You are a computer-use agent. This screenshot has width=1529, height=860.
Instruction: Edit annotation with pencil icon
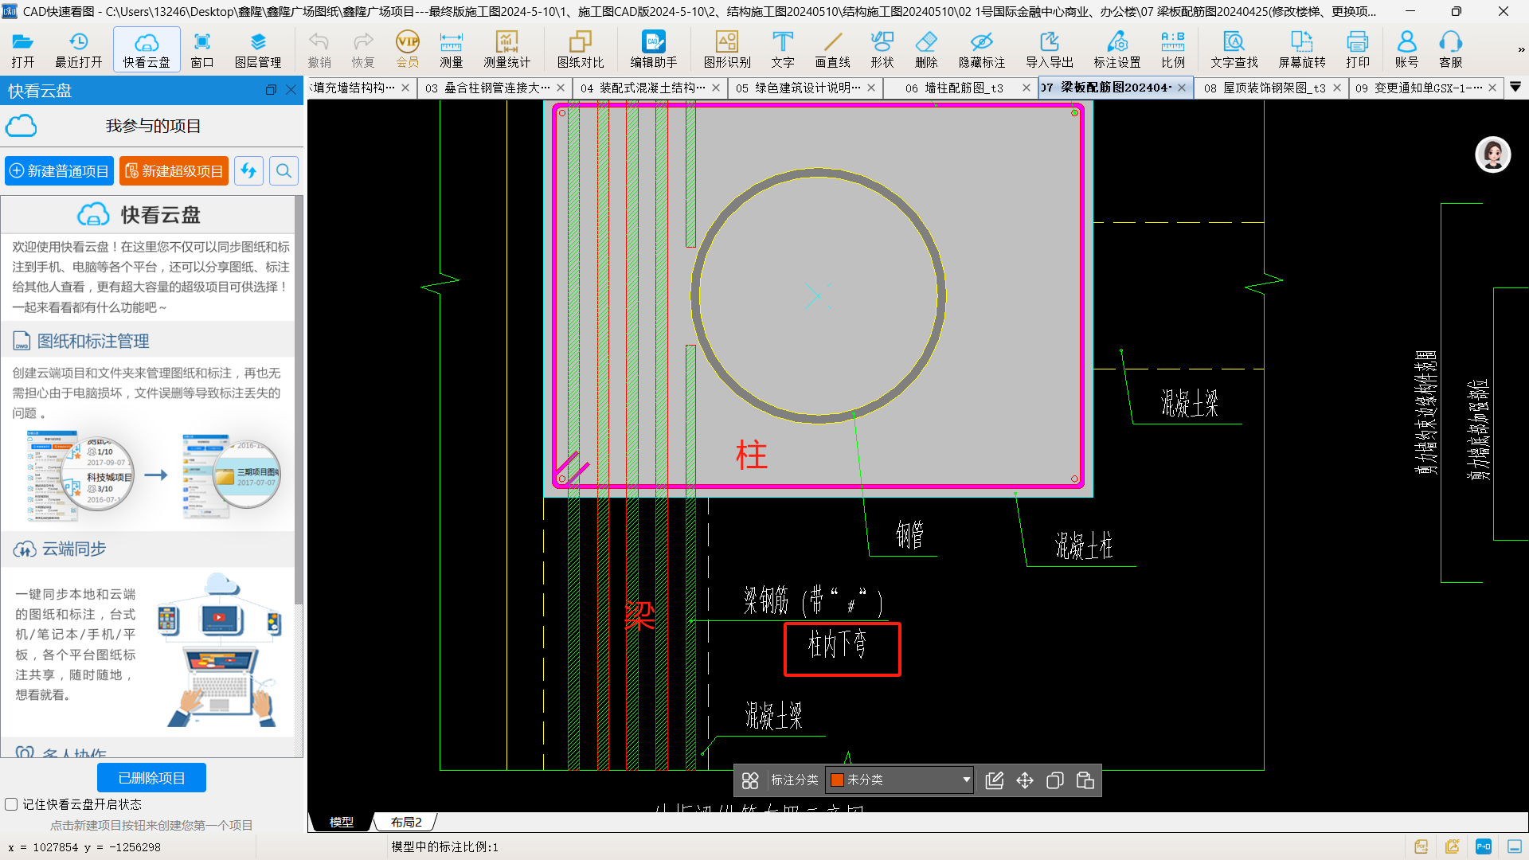pyautogui.click(x=995, y=780)
